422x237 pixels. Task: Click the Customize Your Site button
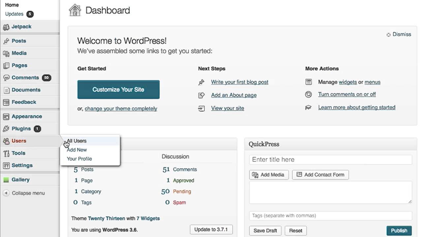(118, 90)
